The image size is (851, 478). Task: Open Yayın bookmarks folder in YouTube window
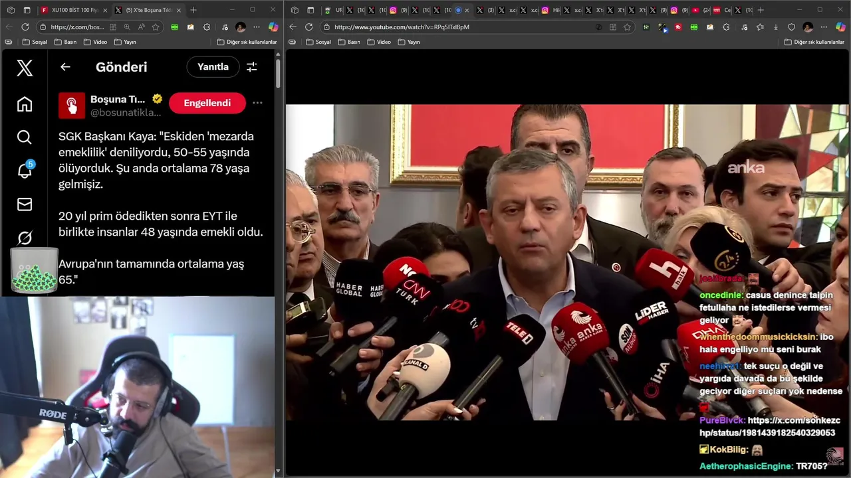pos(409,42)
